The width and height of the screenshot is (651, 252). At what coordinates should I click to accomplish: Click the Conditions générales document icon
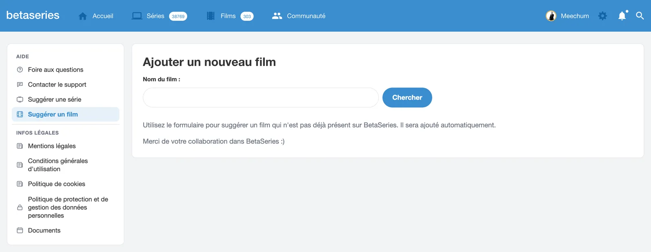20,165
